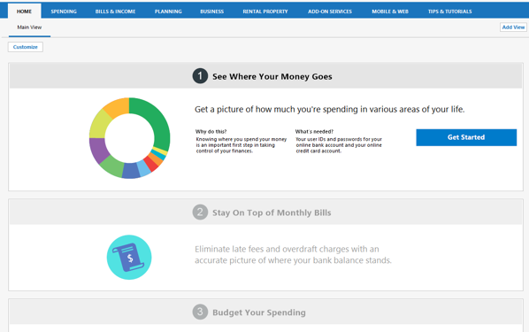Click the step 3 number circle icon
The width and height of the screenshot is (529, 332).
200,312
